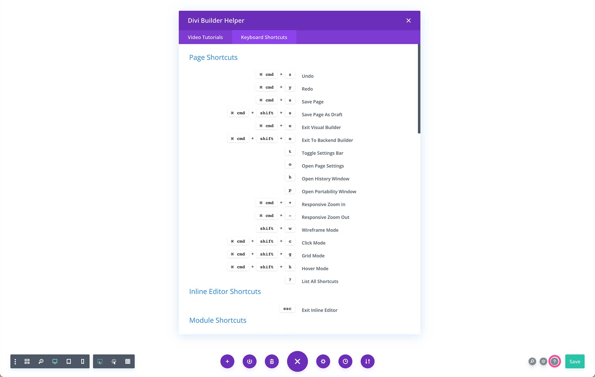
Task: Toggle desktop view icon in toolbar
Action: tap(54, 361)
